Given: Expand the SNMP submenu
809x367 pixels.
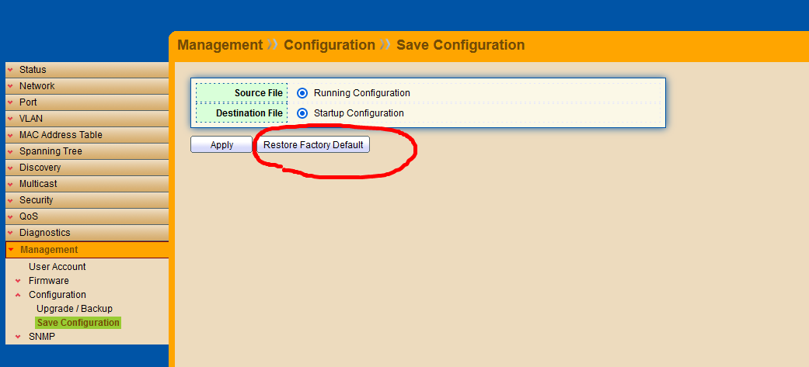Looking at the screenshot, I should coord(41,337).
